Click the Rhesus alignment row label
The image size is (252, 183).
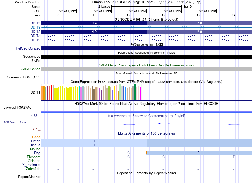[34, 145]
